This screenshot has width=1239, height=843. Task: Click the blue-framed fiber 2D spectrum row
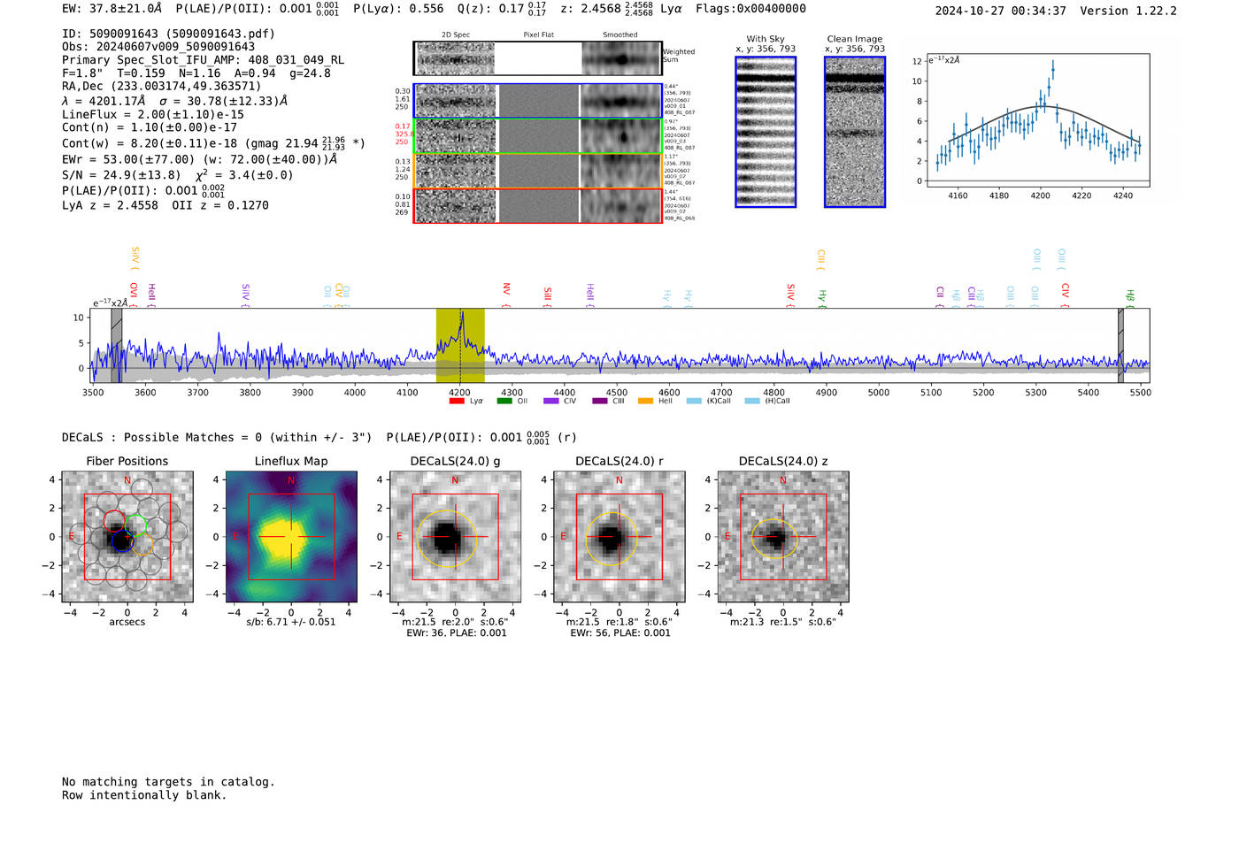pyautogui.click(x=537, y=101)
